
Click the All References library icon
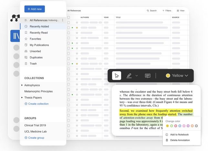click(26, 20)
